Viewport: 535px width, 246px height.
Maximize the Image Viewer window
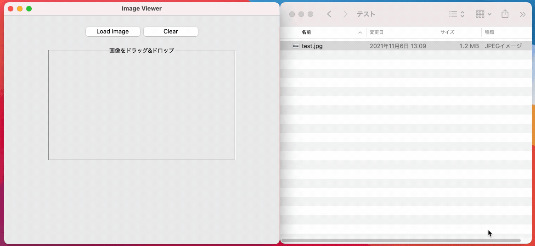[x=29, y=9]
